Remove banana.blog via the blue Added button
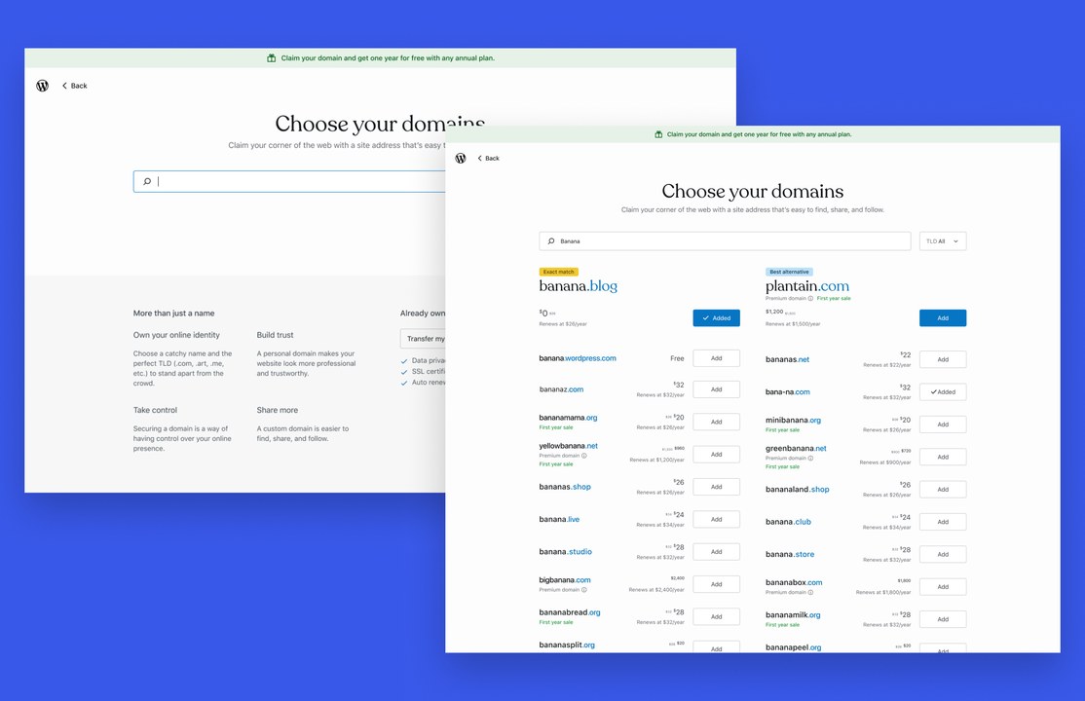The height and width of the screenshot is (701, 1085). coord(716,318)
